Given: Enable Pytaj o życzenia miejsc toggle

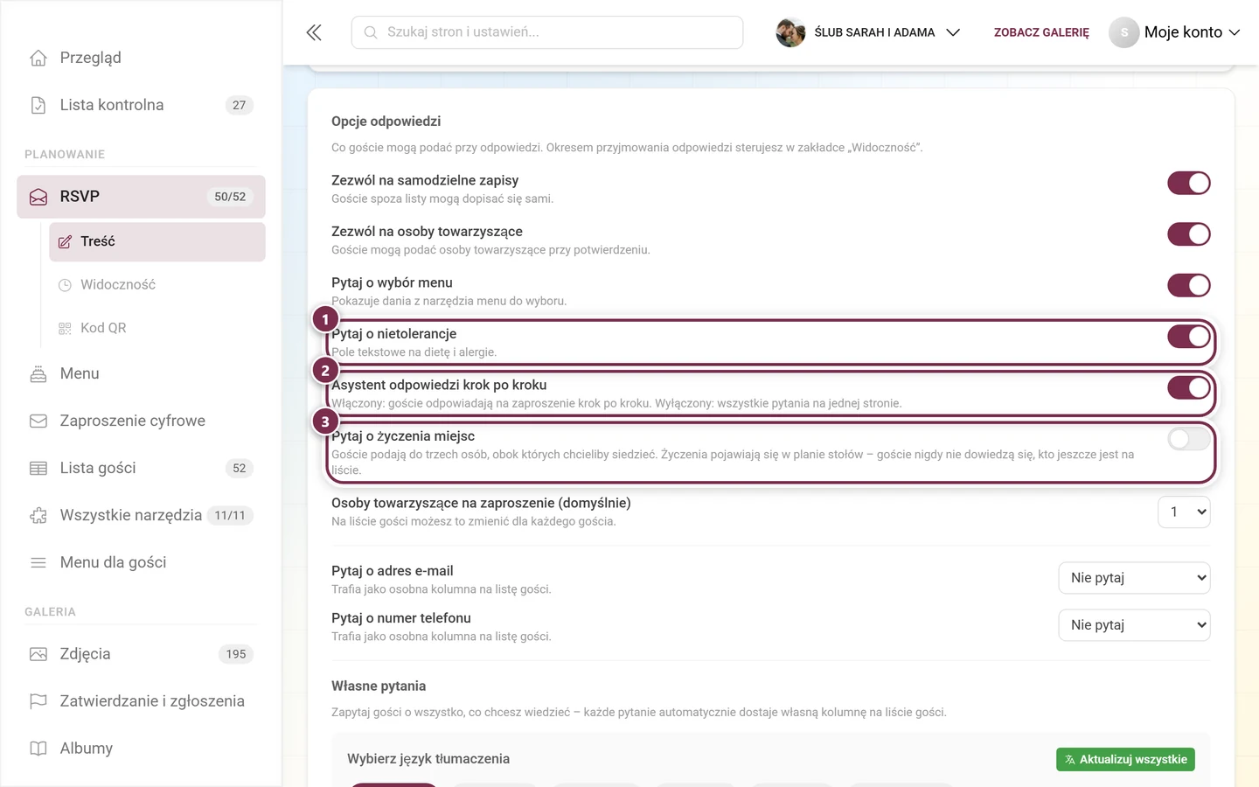Looking at the screenshot, I should 1189,439.
